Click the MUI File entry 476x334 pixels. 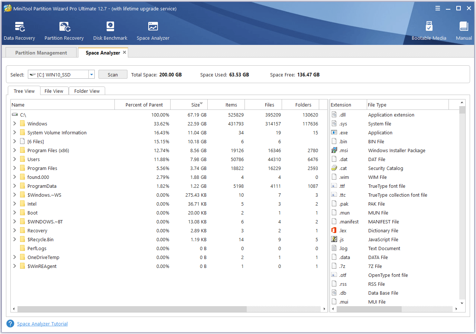(395, 302)
